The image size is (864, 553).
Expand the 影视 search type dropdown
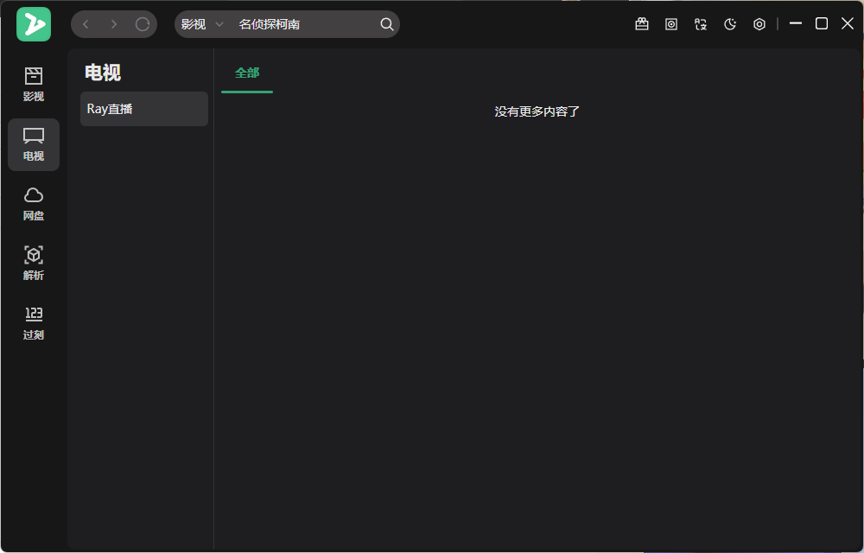click(x=202, y=24)
